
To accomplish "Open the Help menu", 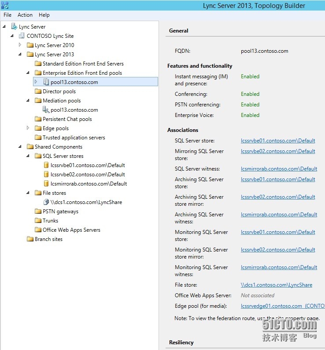I will [x=44, y=15].
